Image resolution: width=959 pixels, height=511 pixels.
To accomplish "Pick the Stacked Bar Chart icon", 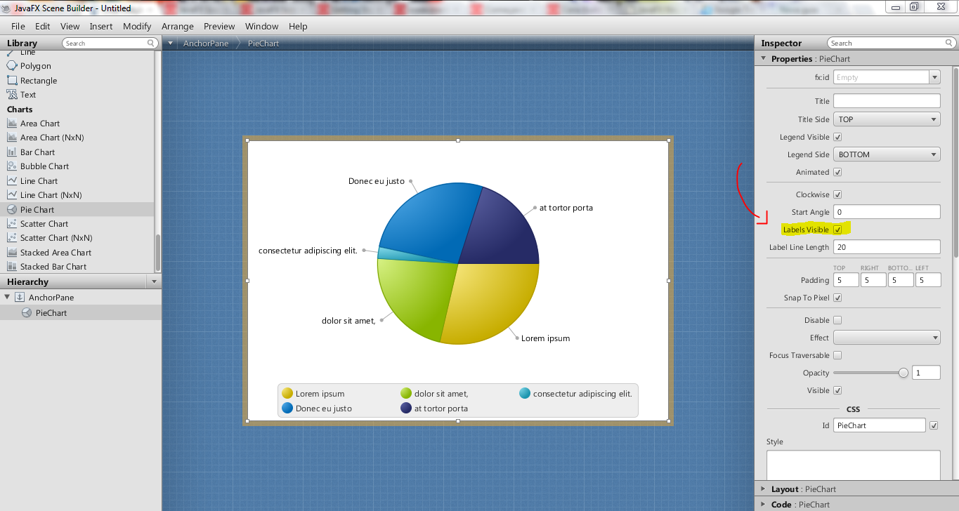I will [12, 267].
